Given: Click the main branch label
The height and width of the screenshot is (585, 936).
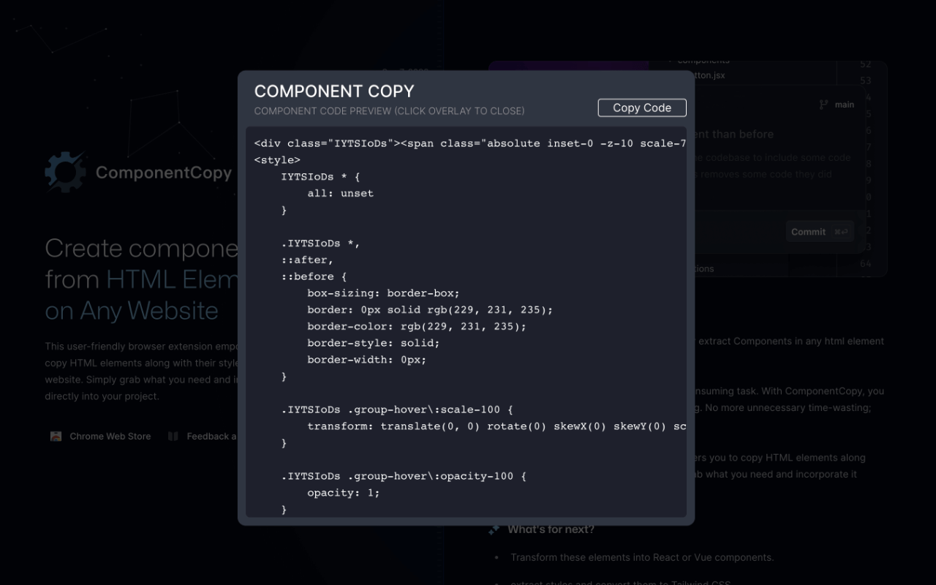Looking at the screenshot, I should [845, 105].
